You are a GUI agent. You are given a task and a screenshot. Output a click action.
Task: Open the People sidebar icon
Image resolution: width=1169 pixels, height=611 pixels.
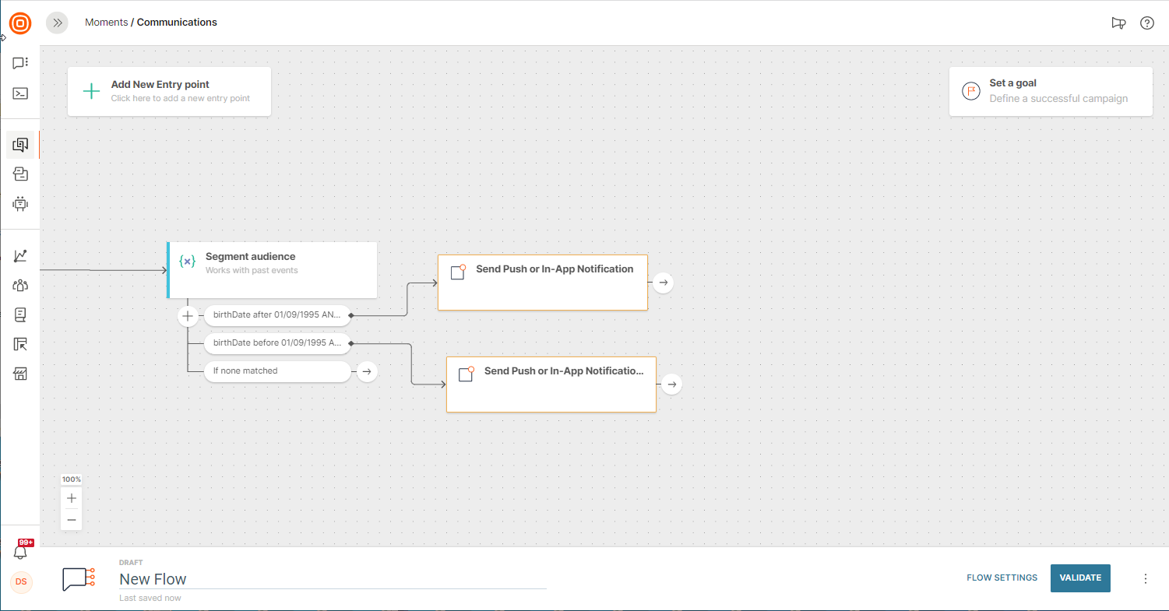20,285
